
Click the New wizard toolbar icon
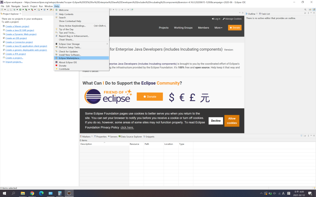click(2, 10)
